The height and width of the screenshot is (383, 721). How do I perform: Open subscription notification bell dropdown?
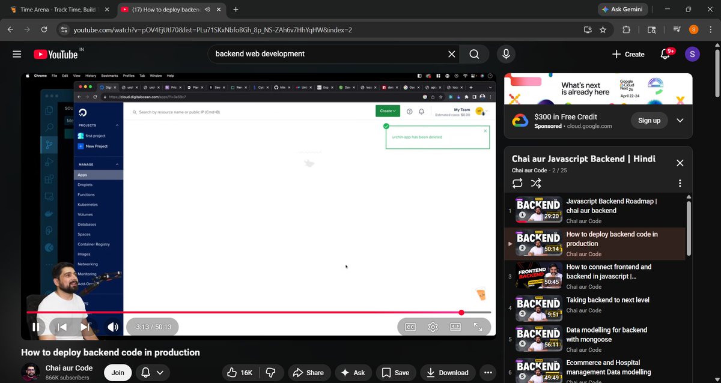[x=152, y=373]
